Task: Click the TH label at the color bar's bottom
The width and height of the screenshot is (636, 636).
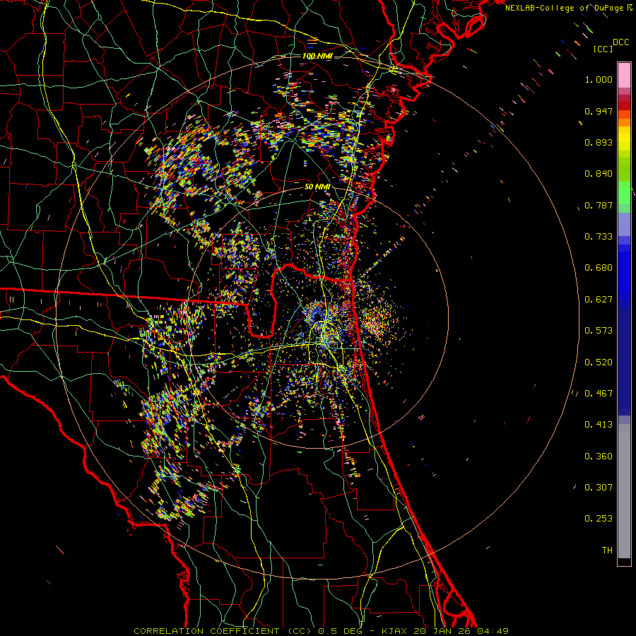Action: (x=607, y=550)
